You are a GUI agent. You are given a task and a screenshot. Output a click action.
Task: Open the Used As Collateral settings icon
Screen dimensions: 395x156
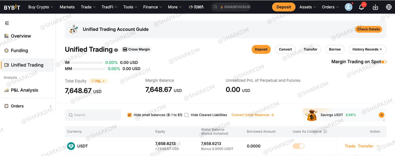tap(325, 132)
